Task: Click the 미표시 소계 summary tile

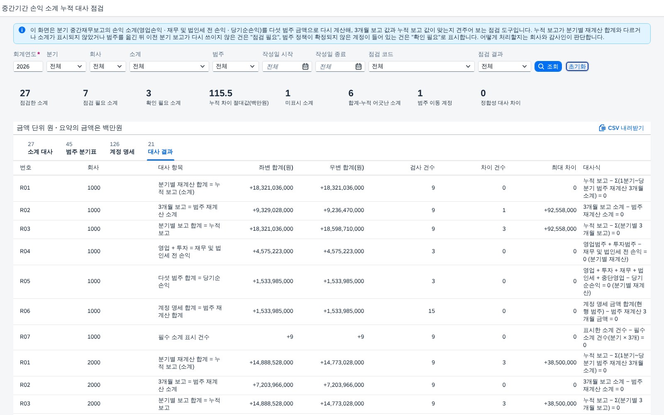Action: point(299,98)
